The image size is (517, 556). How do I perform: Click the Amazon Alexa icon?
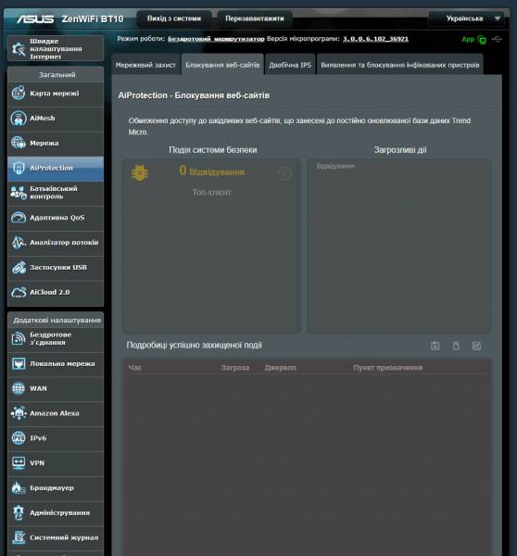(x=19, y=413)
